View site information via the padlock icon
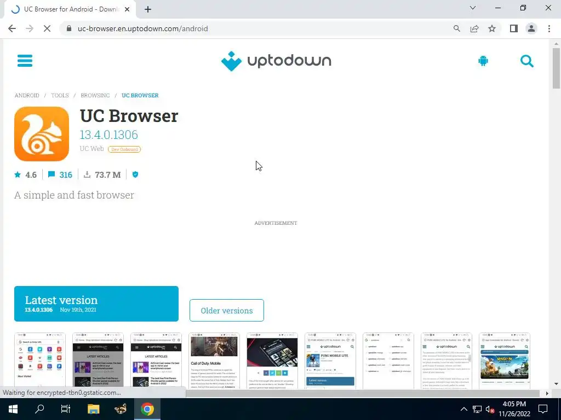The height and width of the screenshot is (420, 561). click(x=69, y=28)
